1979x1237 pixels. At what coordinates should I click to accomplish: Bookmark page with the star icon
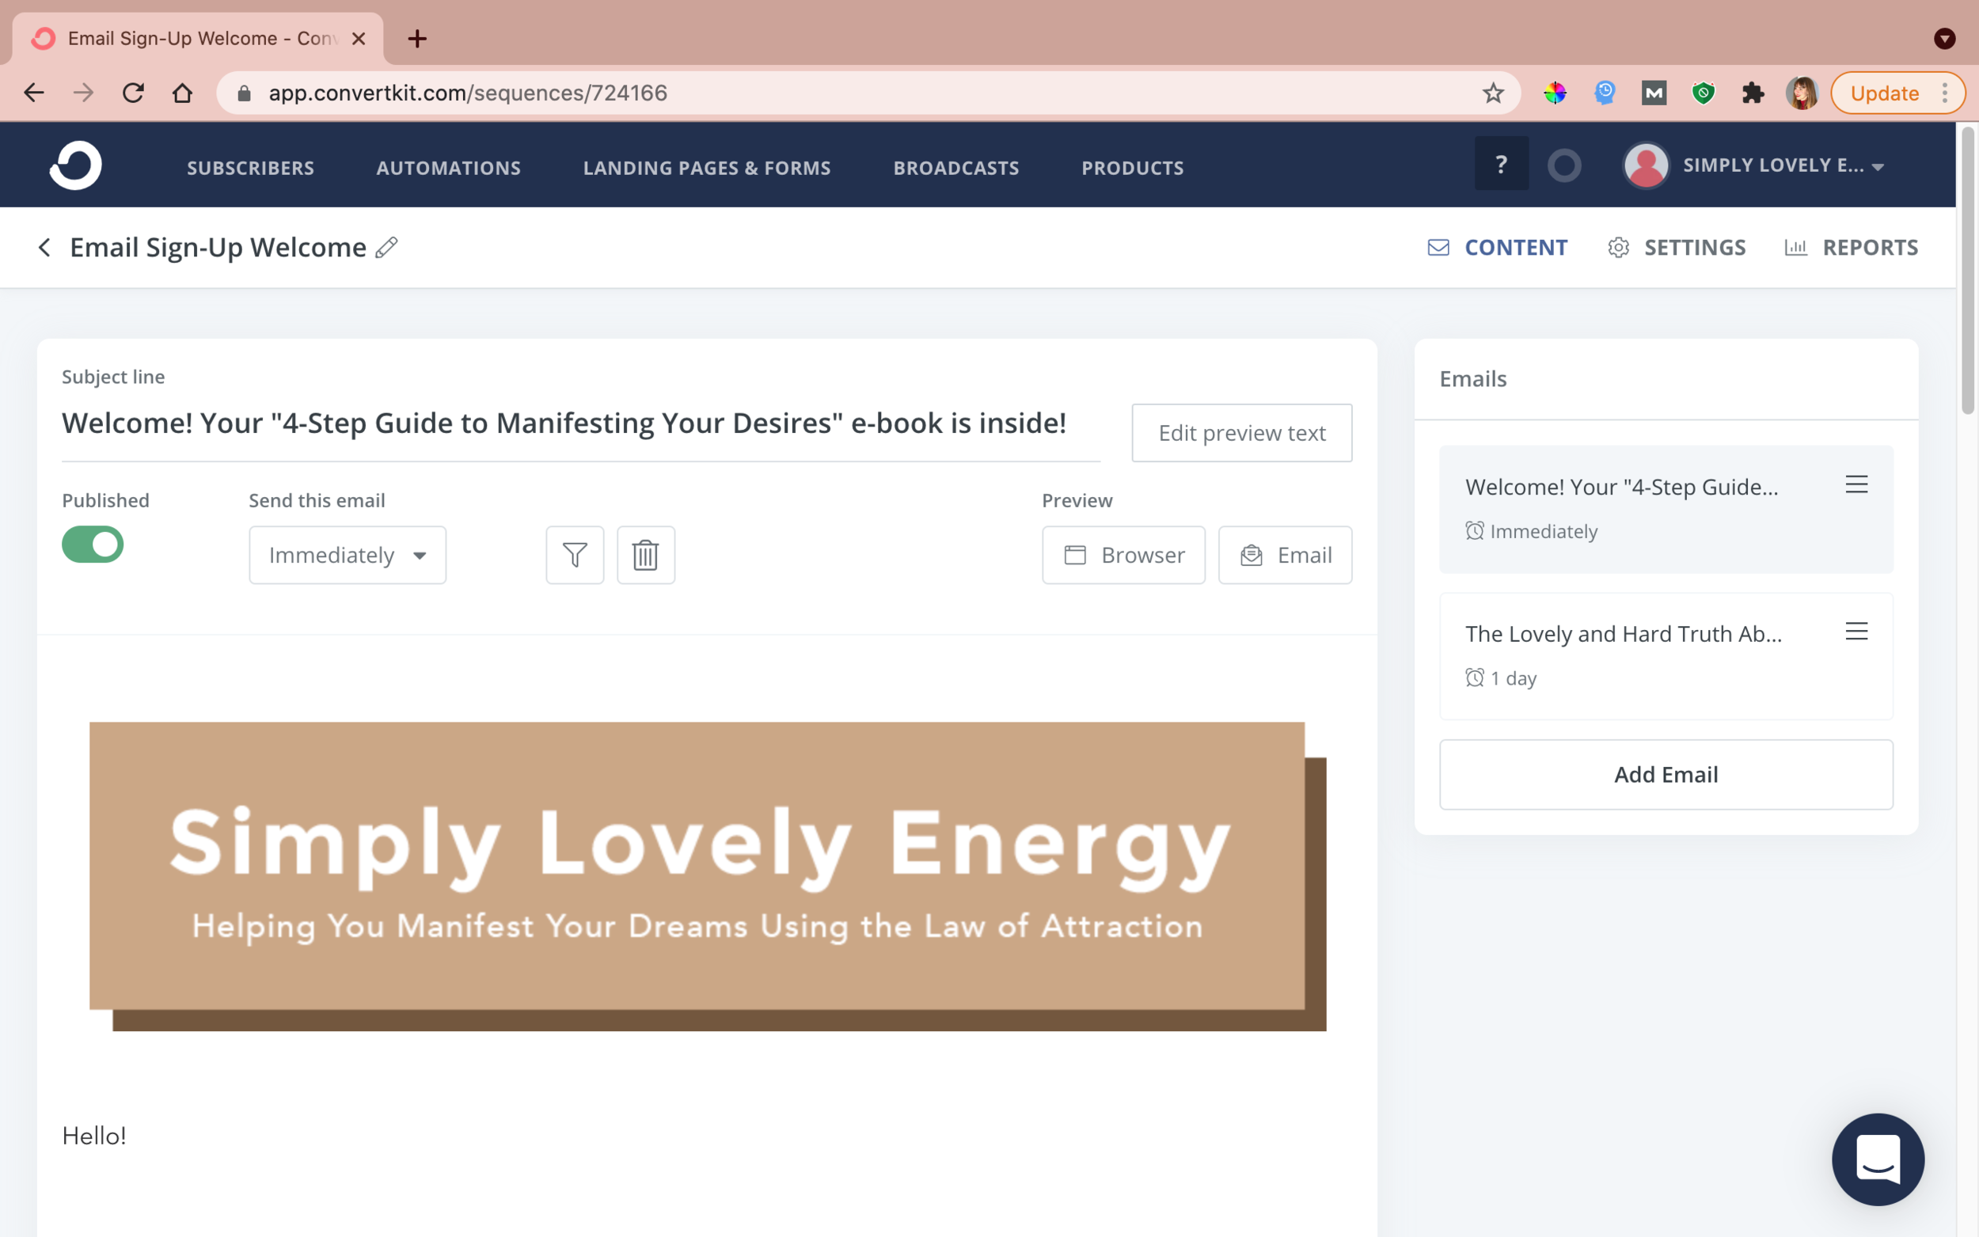(1493, 93)
